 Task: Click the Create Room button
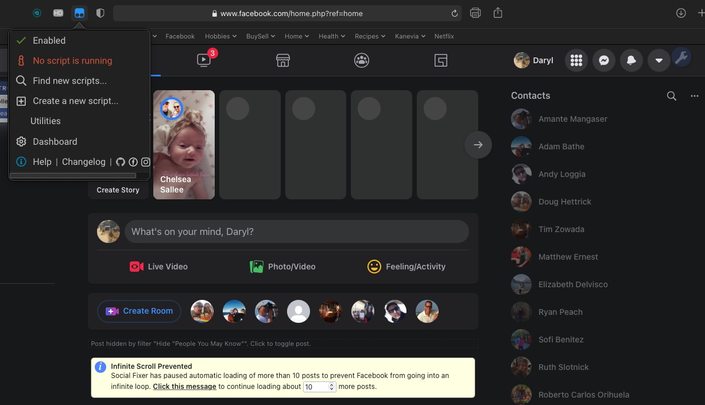click(x=139, y=311)
